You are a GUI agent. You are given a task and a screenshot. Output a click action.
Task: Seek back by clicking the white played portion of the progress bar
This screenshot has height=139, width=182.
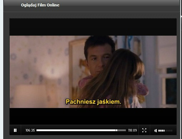coord(76,130)
